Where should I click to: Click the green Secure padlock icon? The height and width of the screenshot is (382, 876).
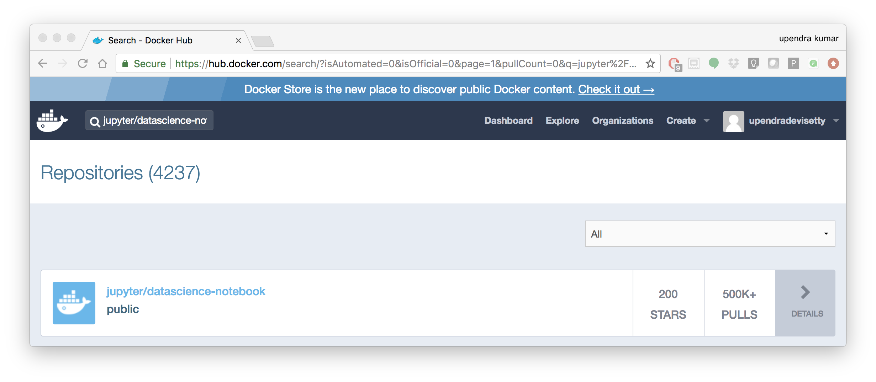[125, 64]
